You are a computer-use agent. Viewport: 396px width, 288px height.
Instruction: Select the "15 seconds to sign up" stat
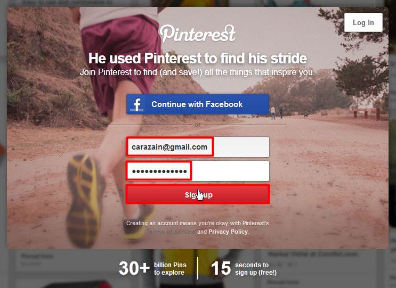tap(244, 268)
